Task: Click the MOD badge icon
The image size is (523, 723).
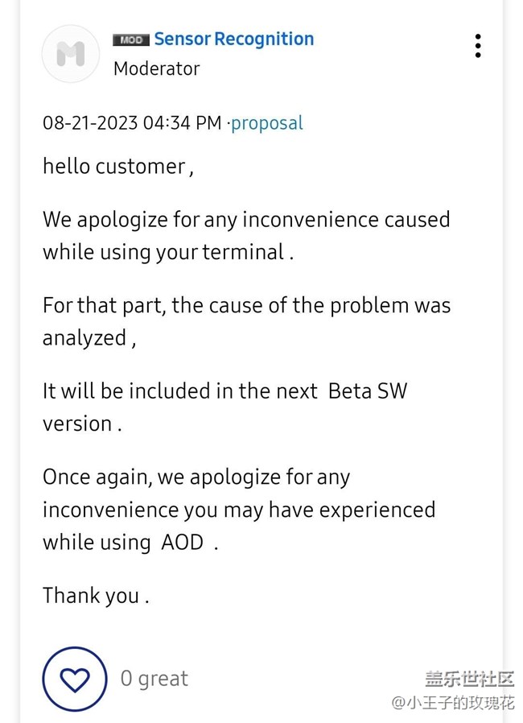Action: (131, 39)
